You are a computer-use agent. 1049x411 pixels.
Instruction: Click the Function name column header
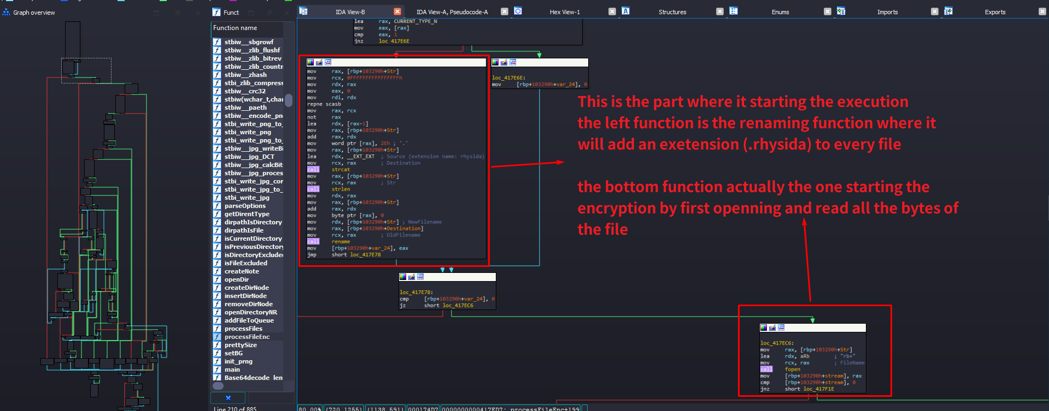(247, 28)
